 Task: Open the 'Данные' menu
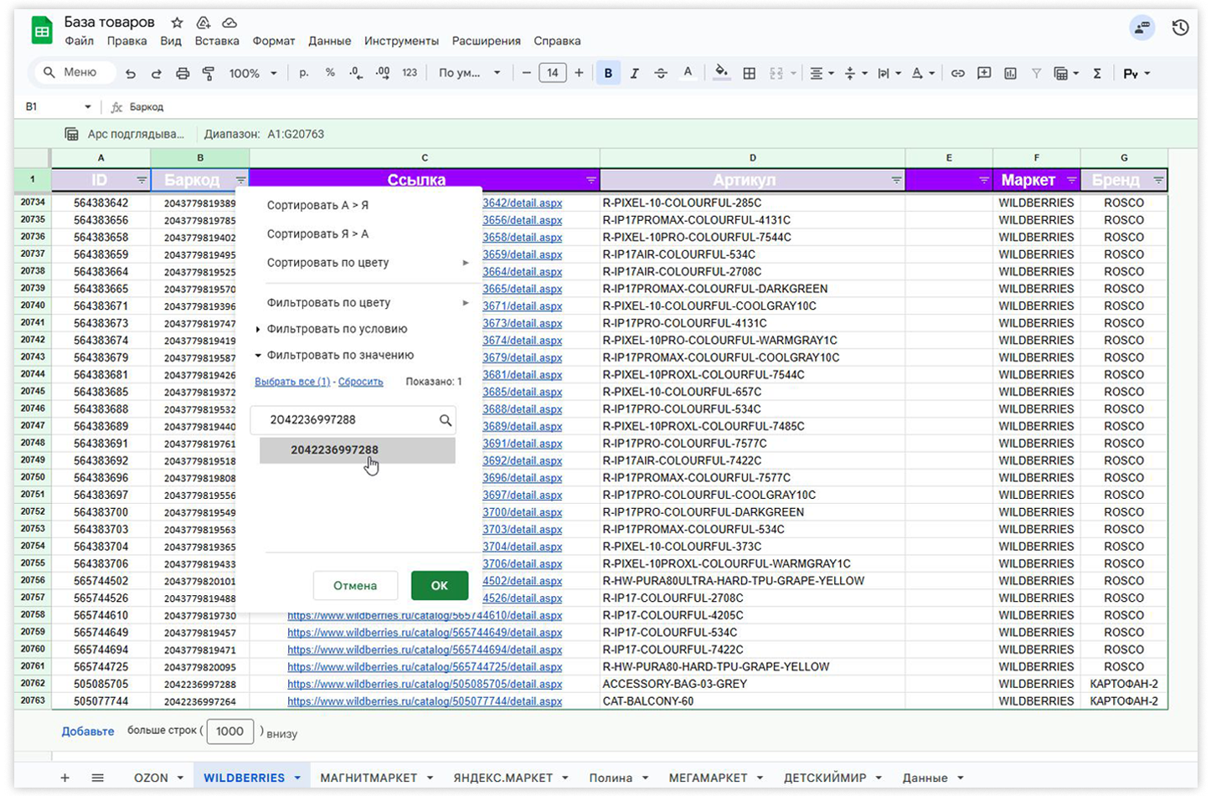(x=329, y=41)
